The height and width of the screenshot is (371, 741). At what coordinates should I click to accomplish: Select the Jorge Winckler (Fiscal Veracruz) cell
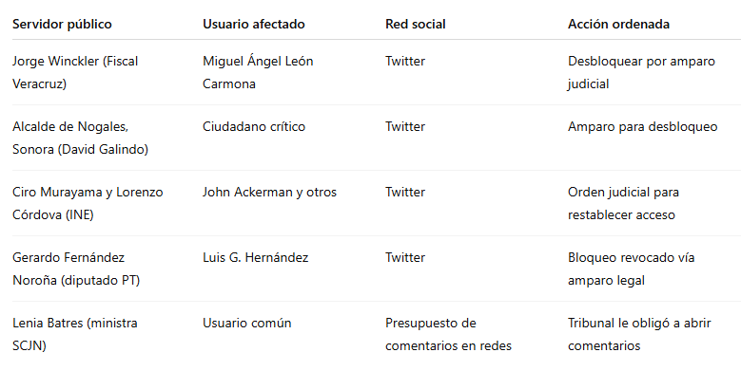tap(75, 72)
